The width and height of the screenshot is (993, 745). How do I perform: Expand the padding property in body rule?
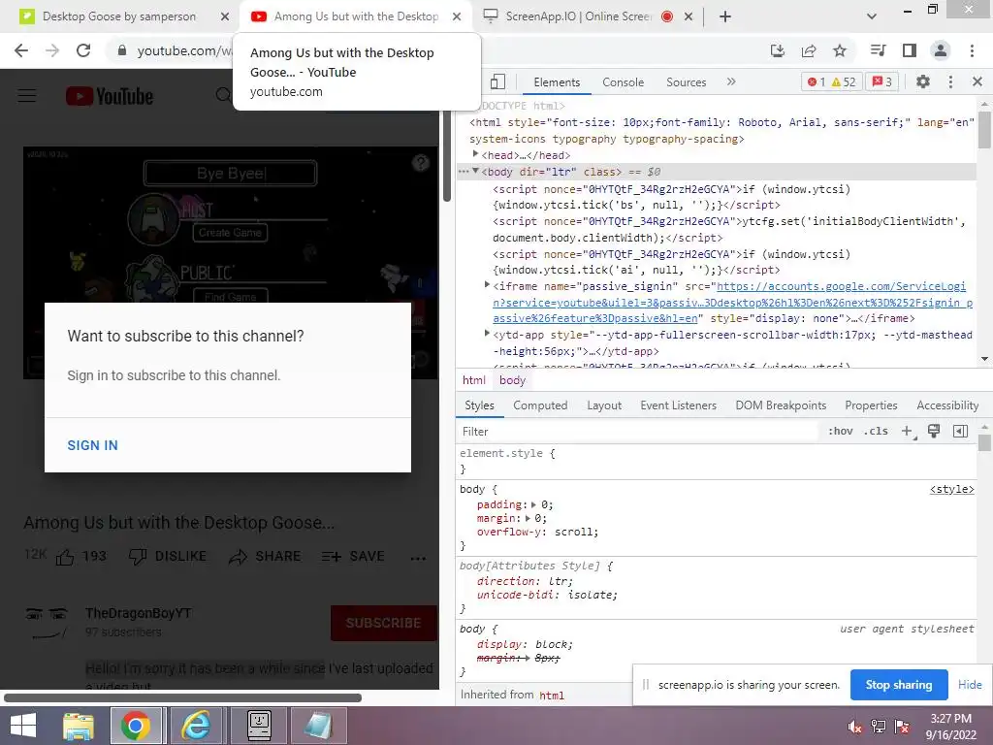[x=533, y=504]
